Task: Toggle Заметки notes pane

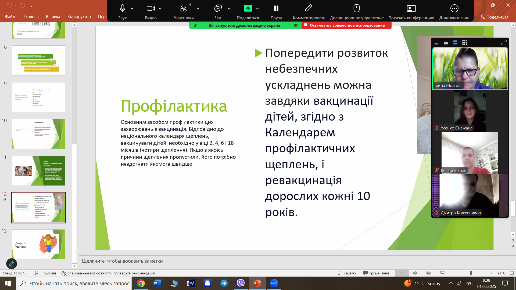Action: pos(347,273)
